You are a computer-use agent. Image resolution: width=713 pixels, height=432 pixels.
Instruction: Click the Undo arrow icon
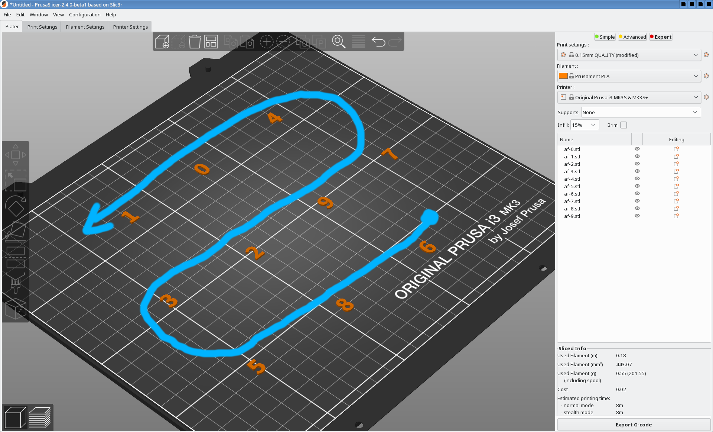click(378, 42)
